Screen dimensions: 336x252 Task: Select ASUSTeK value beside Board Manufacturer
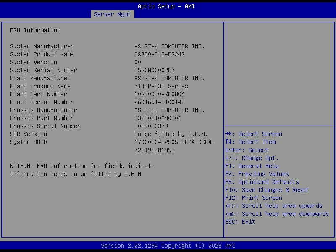coord(170,78)
